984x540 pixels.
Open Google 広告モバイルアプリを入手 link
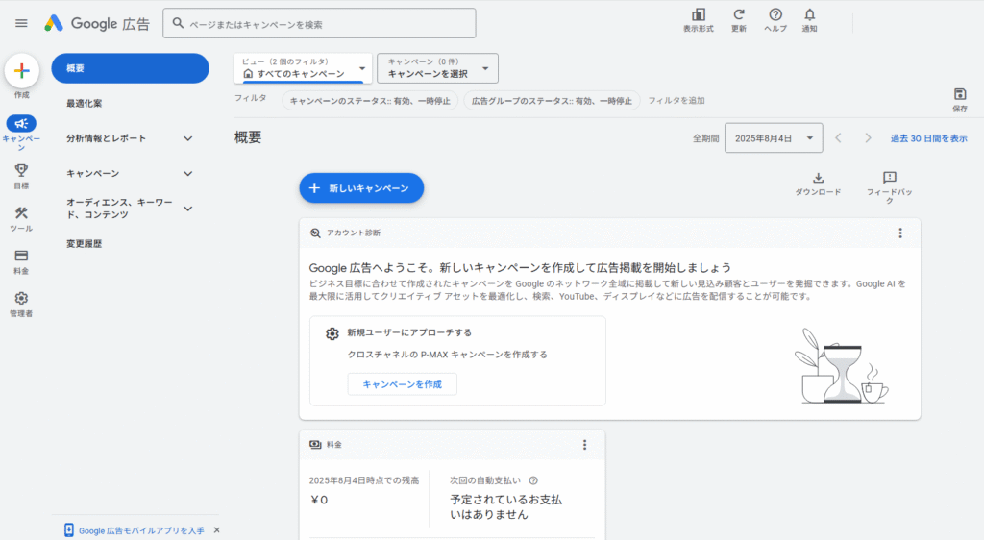(x=141, y=530)
